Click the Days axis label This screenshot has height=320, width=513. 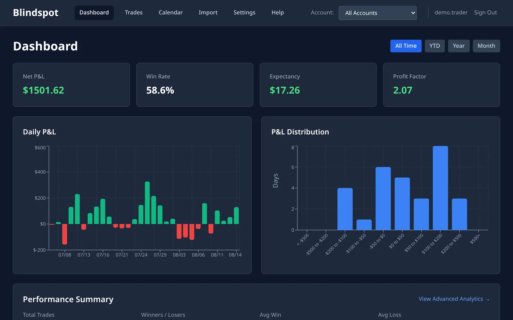275,181
